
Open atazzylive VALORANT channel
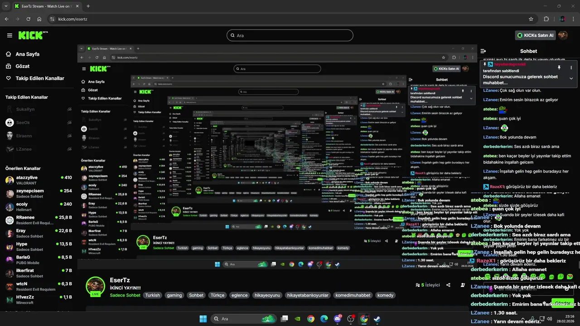point(38,180)
